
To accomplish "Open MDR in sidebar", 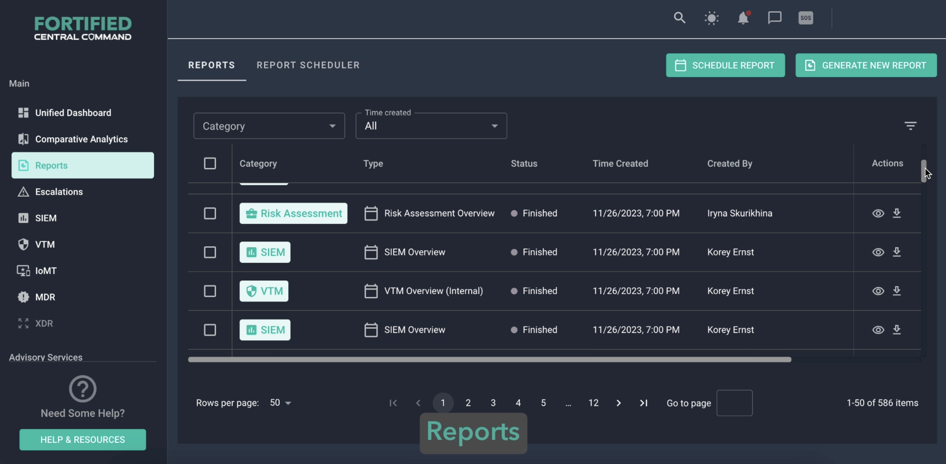I will [x=83, y=297].
